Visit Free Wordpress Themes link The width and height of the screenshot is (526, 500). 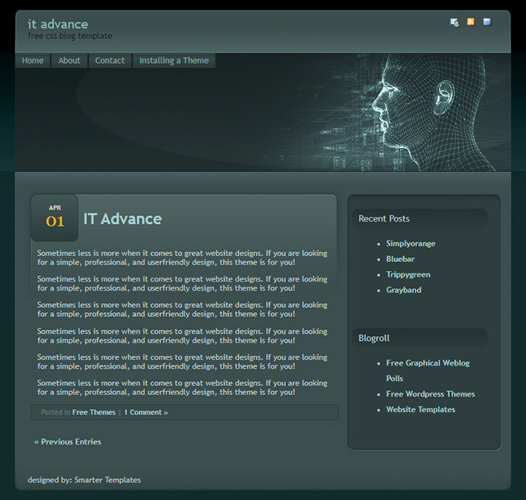point(431,394)
